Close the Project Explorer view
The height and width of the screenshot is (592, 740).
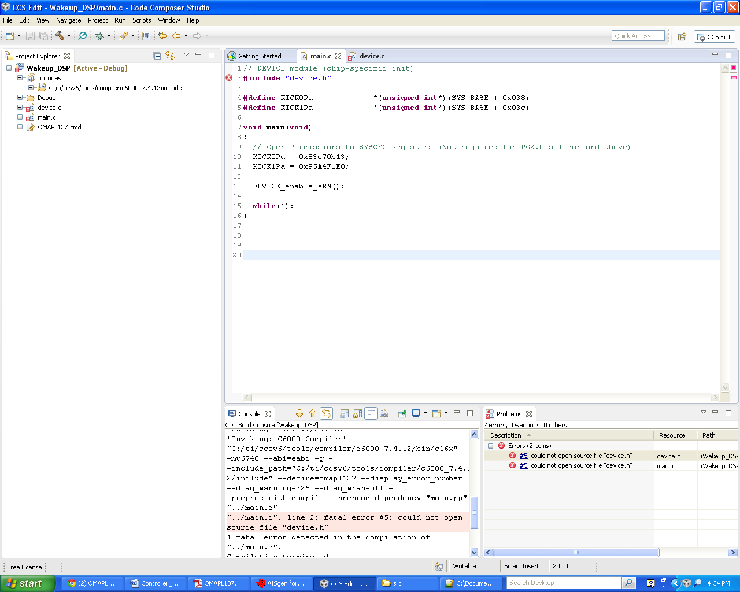click(67, 56)
